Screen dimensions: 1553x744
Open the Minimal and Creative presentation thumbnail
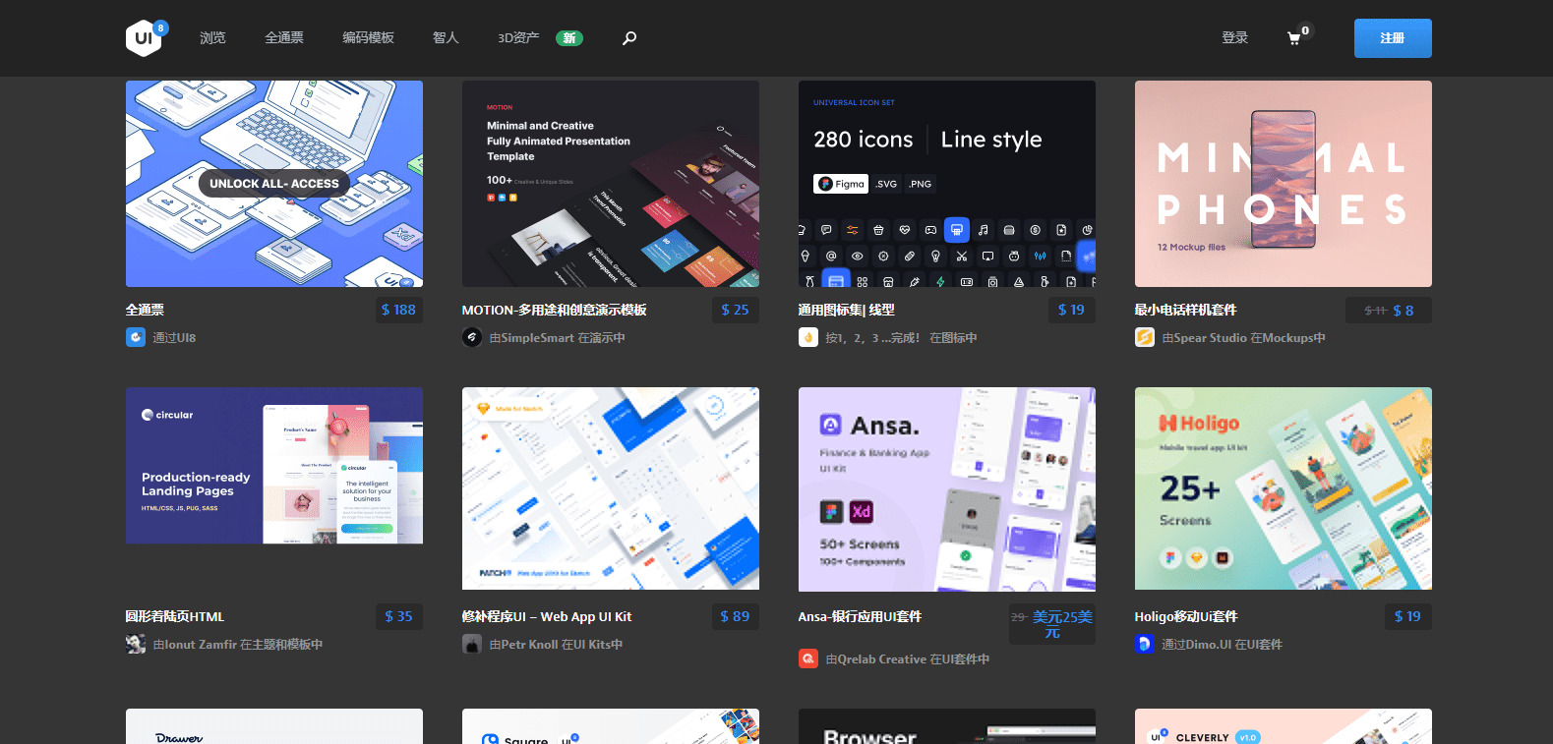611,184
